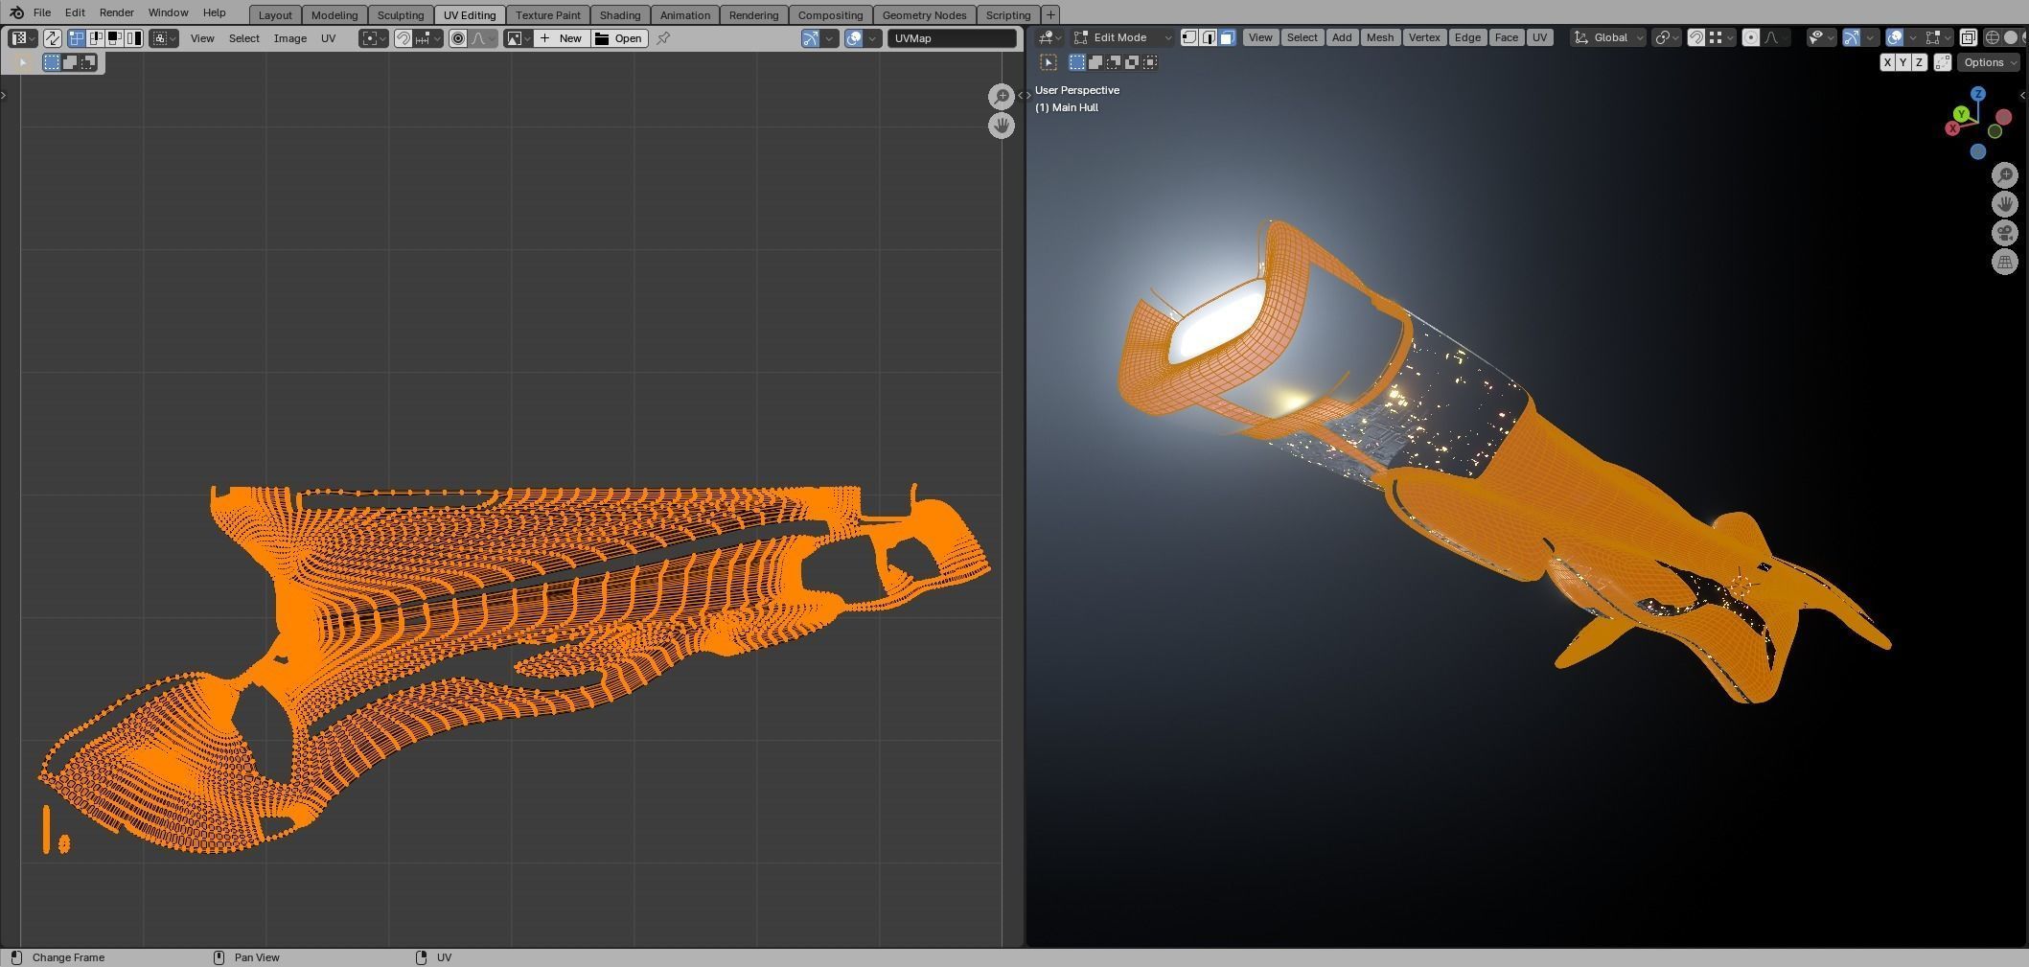Toggle UV sync selection in UV editor
This screenshot has width=2029, height=967.
point(52,38)
